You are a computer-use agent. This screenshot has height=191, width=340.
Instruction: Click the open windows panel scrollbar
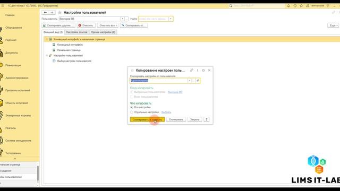point(38,173)
